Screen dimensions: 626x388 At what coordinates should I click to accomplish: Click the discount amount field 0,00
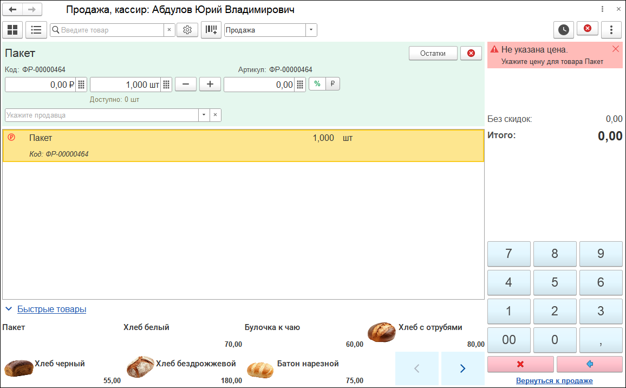coord(259,85)
